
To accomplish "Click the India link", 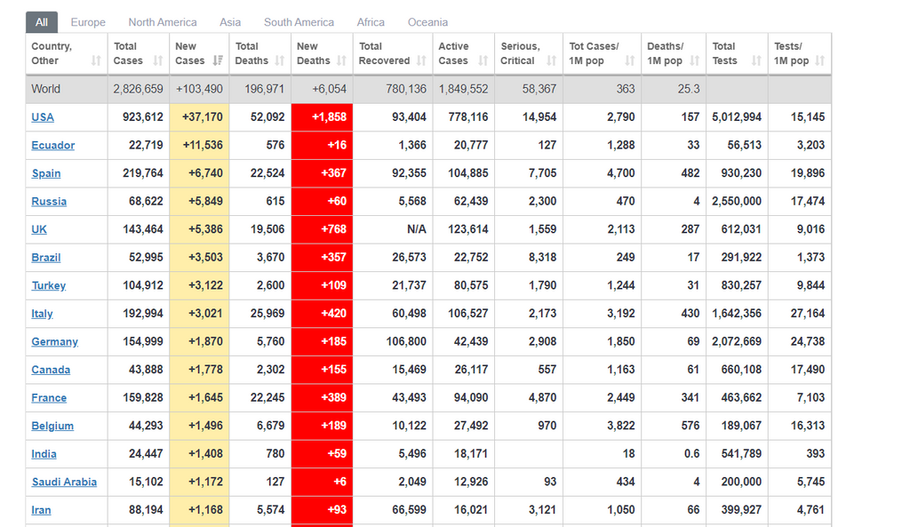I will (x=44, y=454).
